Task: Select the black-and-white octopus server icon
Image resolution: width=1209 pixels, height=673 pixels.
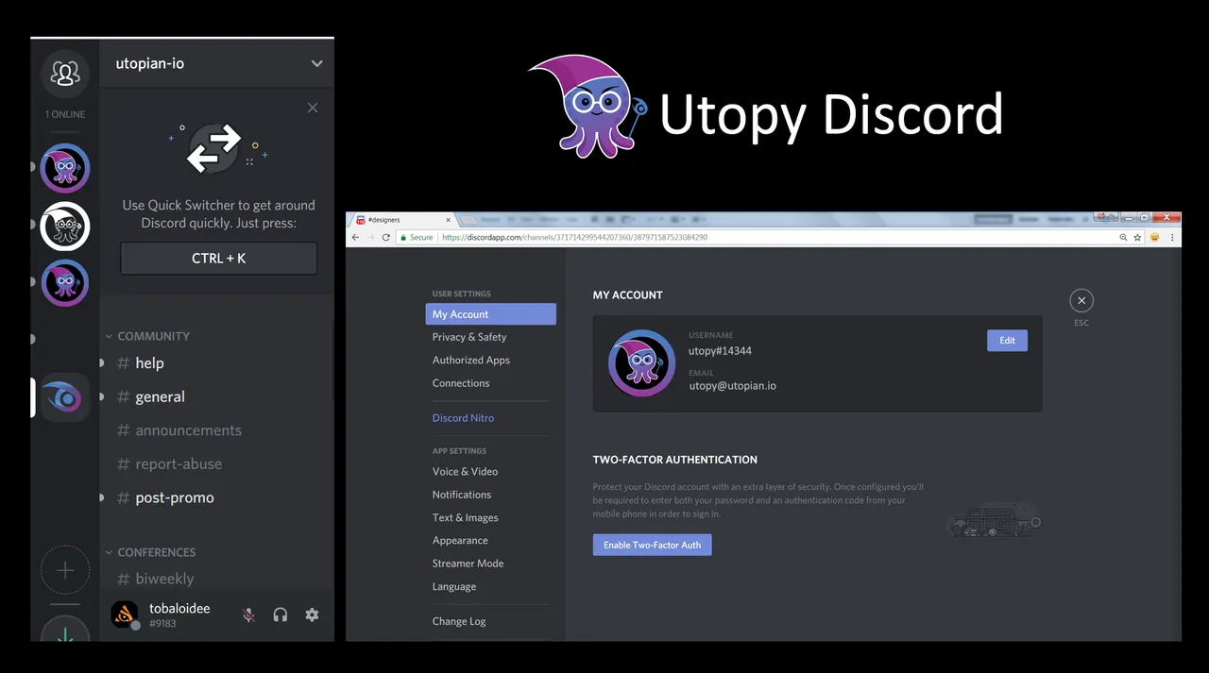Action: tap(65, 227)
